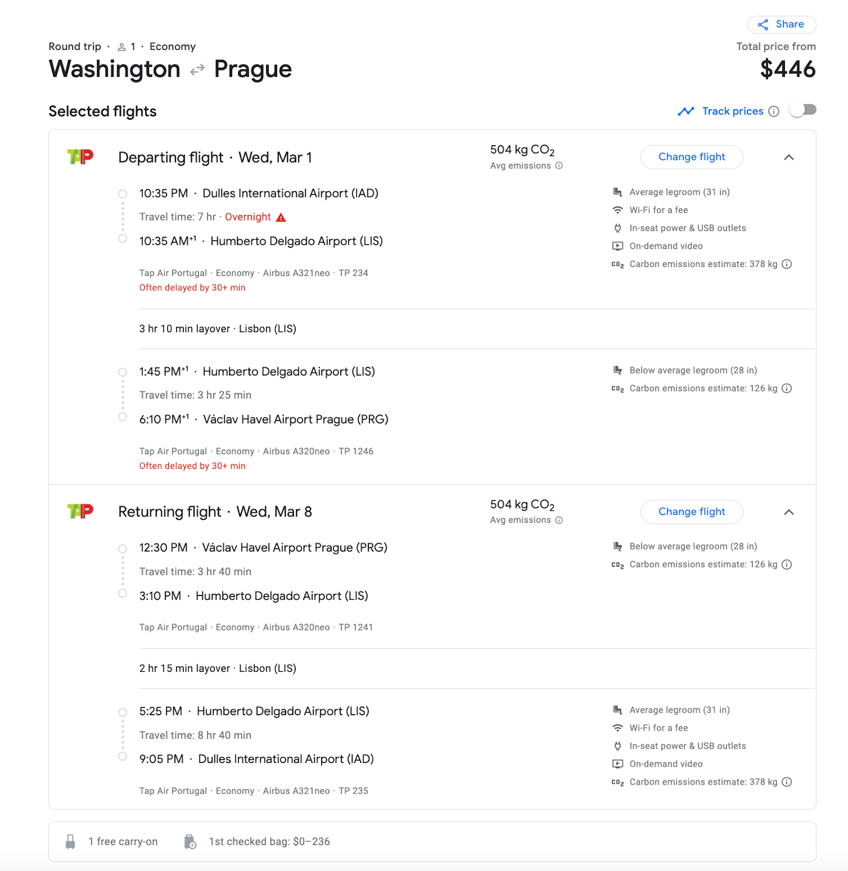Click the Track prices graph icon
This screenshot has width=848, height=871.
(x=686, y=111)
